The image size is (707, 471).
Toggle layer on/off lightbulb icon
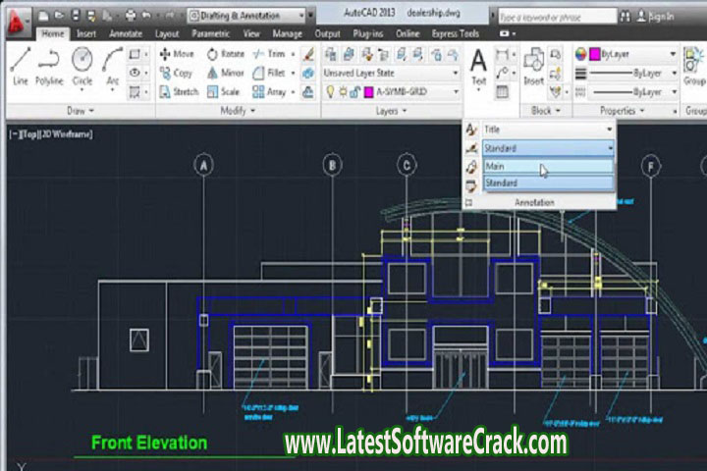pyautogui.click(x=330, y=91)
